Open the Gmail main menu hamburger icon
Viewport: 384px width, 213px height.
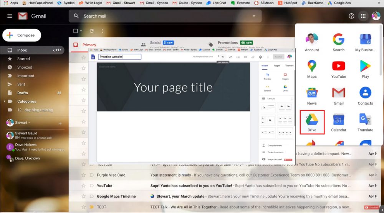(10, 16)
